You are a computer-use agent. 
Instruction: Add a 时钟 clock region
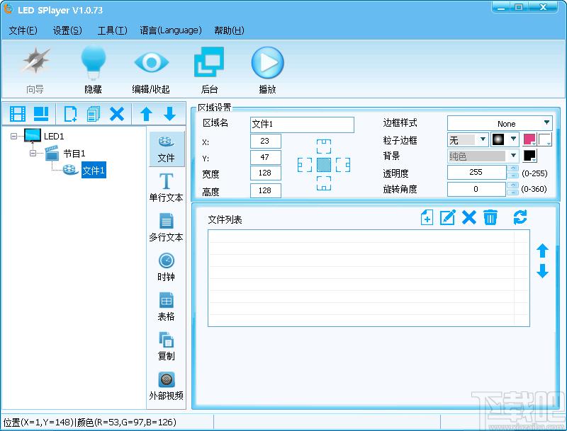click(167, 267)
